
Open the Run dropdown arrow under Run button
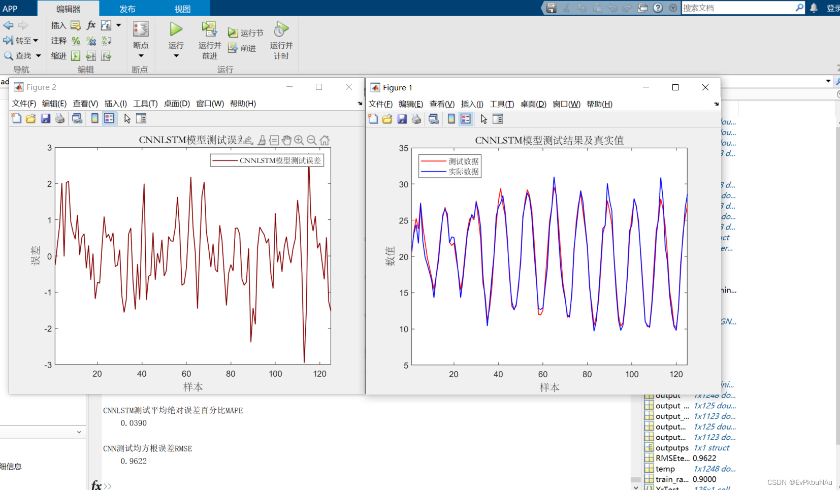[176, 56]
